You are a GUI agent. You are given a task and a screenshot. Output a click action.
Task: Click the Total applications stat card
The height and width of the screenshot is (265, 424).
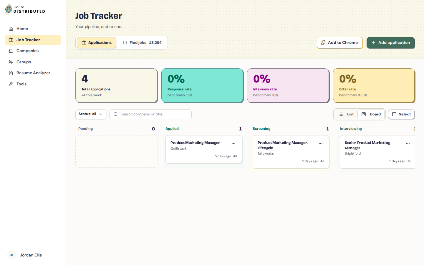pos(116,86)
